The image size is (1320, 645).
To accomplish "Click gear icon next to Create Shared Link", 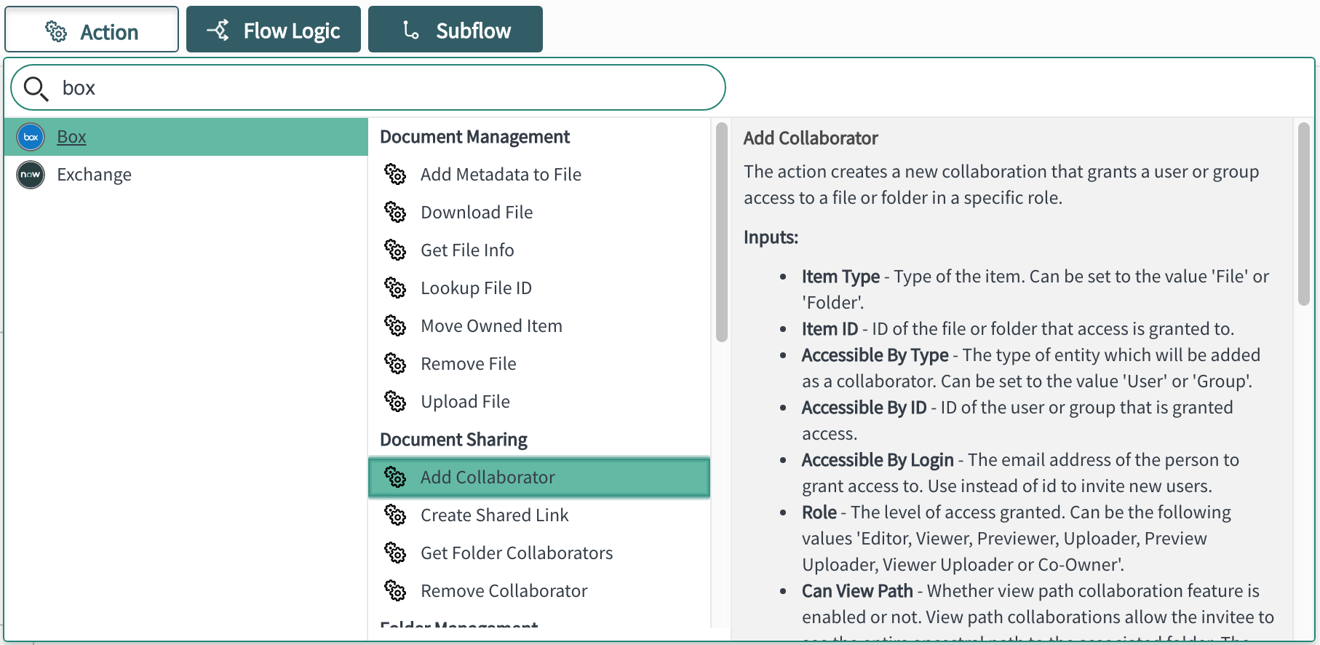I will (x=395, y=515).
